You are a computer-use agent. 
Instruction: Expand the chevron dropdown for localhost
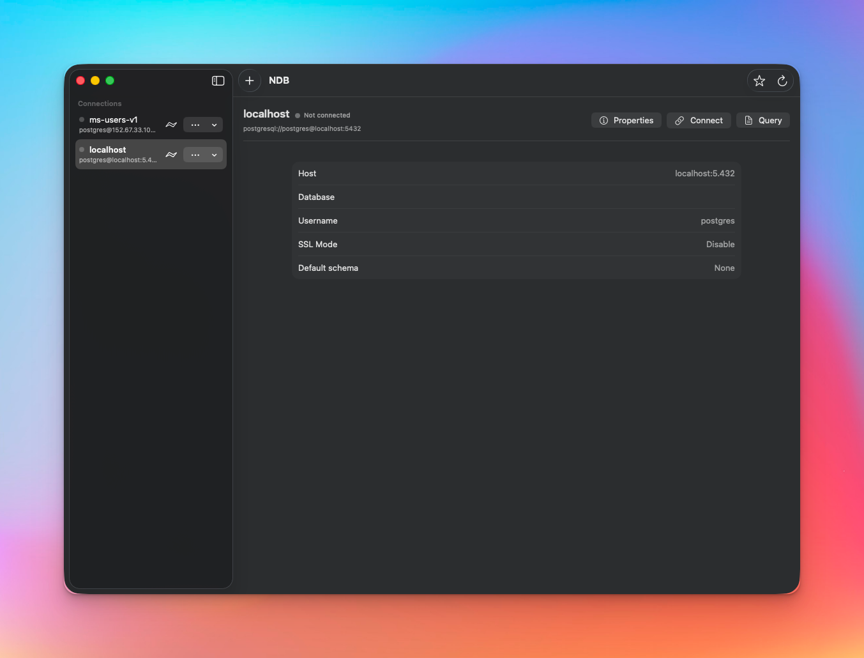coord(215,155)
